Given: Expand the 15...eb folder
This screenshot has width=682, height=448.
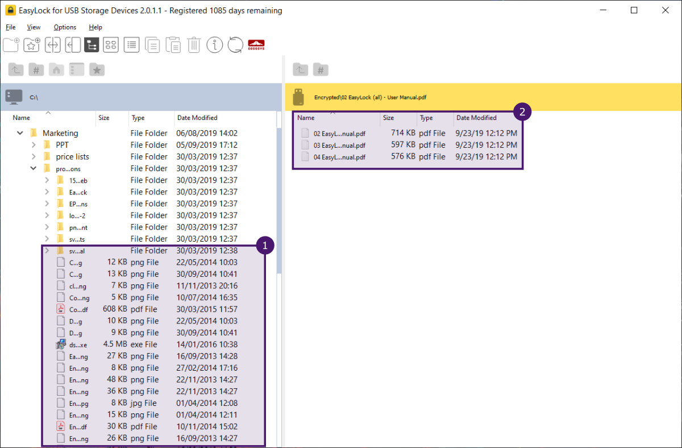Looking at the screenshot, I should click(x=47, y=180).
